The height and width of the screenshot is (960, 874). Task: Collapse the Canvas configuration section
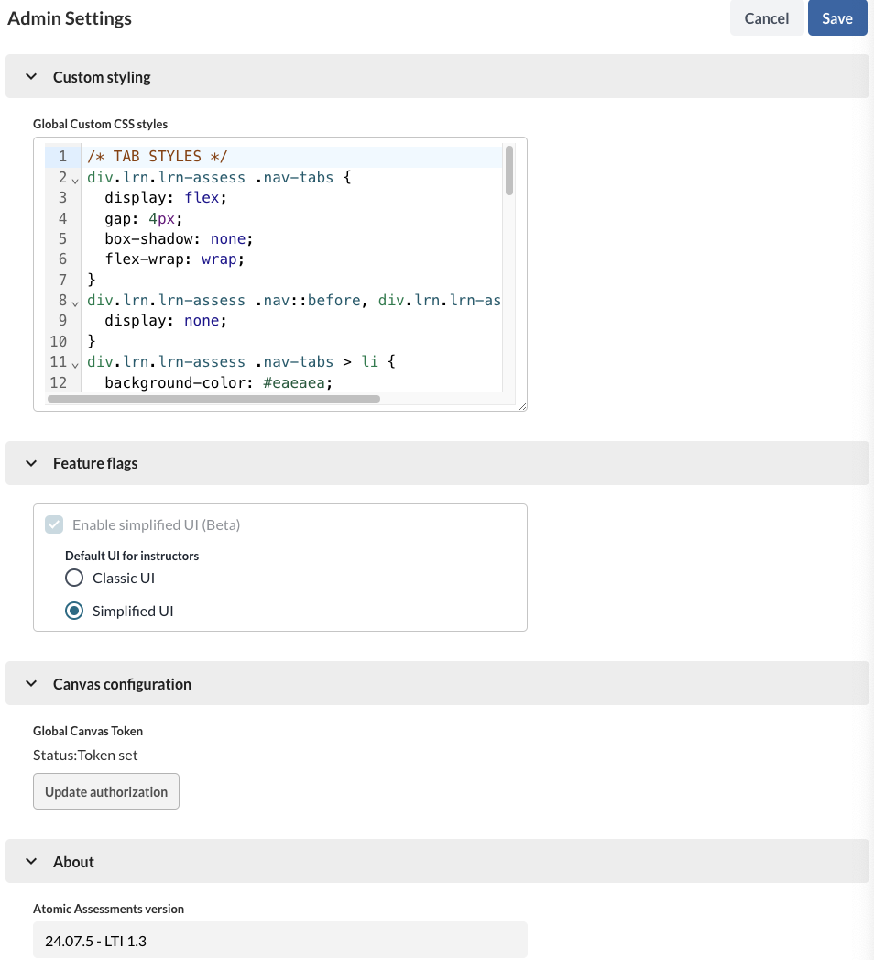tap(32, 683)
